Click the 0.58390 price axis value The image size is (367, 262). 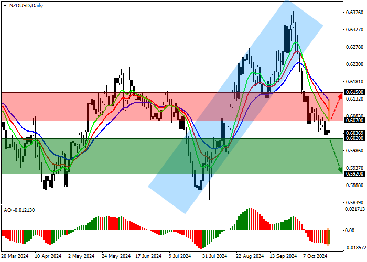tap(354, 203)
